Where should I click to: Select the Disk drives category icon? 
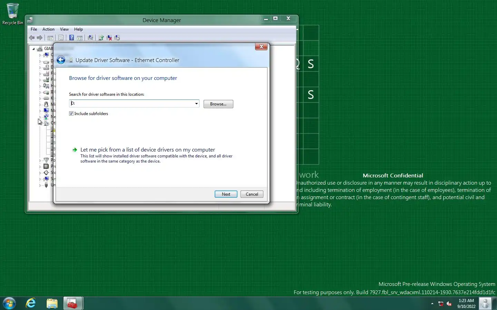[x=46, y=61]
